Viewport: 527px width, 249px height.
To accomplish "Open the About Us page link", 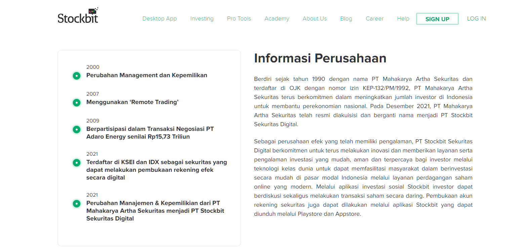I will pos(315,19).
